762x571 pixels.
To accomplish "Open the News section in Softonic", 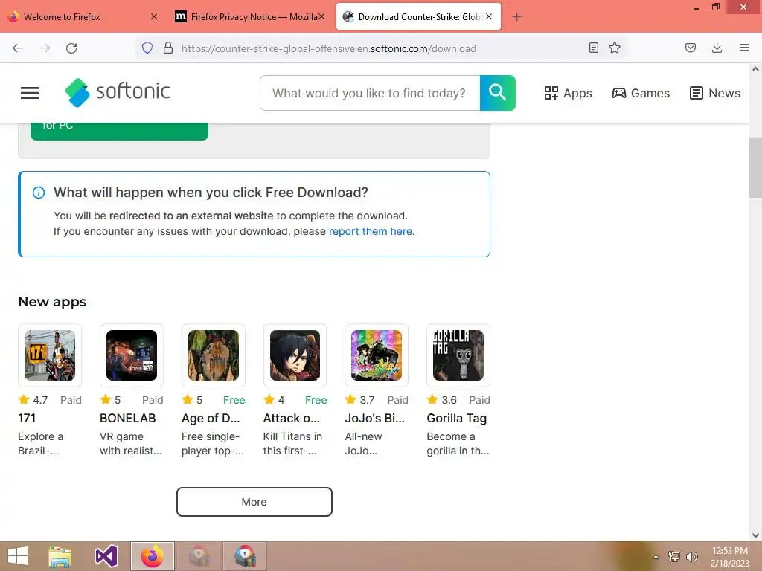I will click(x=715, y=93).
